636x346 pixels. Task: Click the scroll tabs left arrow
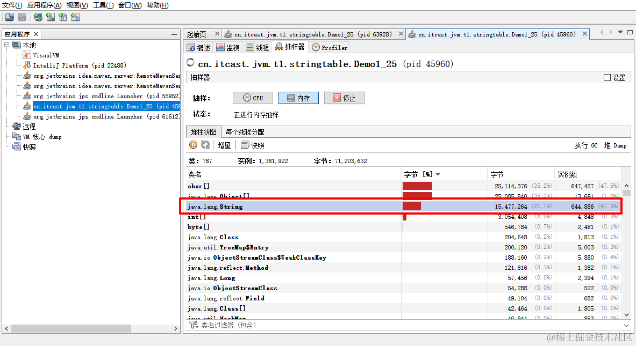click(601, 32)
